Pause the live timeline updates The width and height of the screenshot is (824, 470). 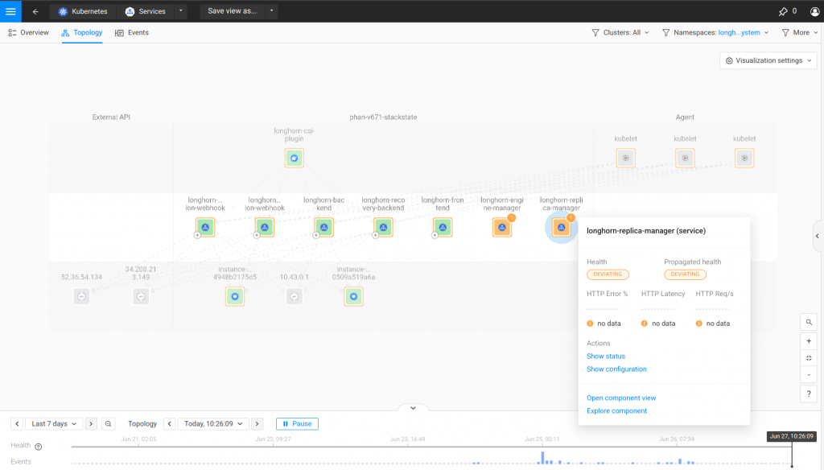pyautogui.click(x=297, y=423)
